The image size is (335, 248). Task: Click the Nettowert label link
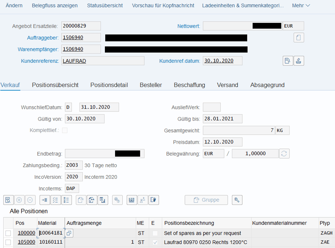click(x=189, y=26)
